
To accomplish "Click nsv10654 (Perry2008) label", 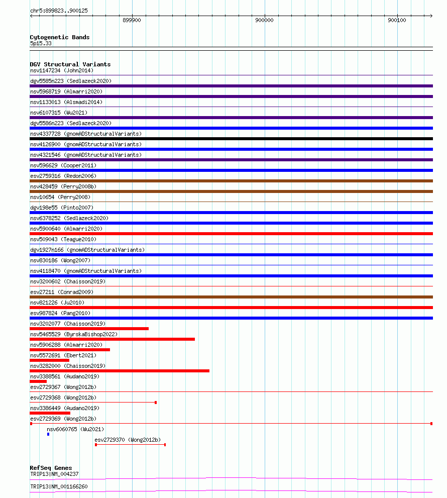I will [60, 197].
